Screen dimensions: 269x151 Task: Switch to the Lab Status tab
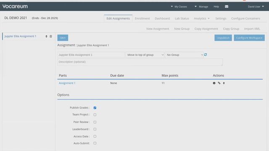pyautogui.click(x=182, y=18)
